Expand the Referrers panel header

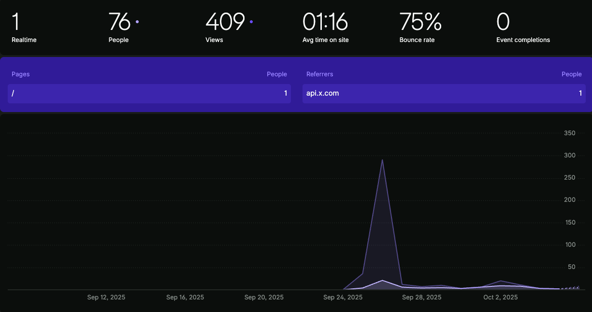[319, 74]
